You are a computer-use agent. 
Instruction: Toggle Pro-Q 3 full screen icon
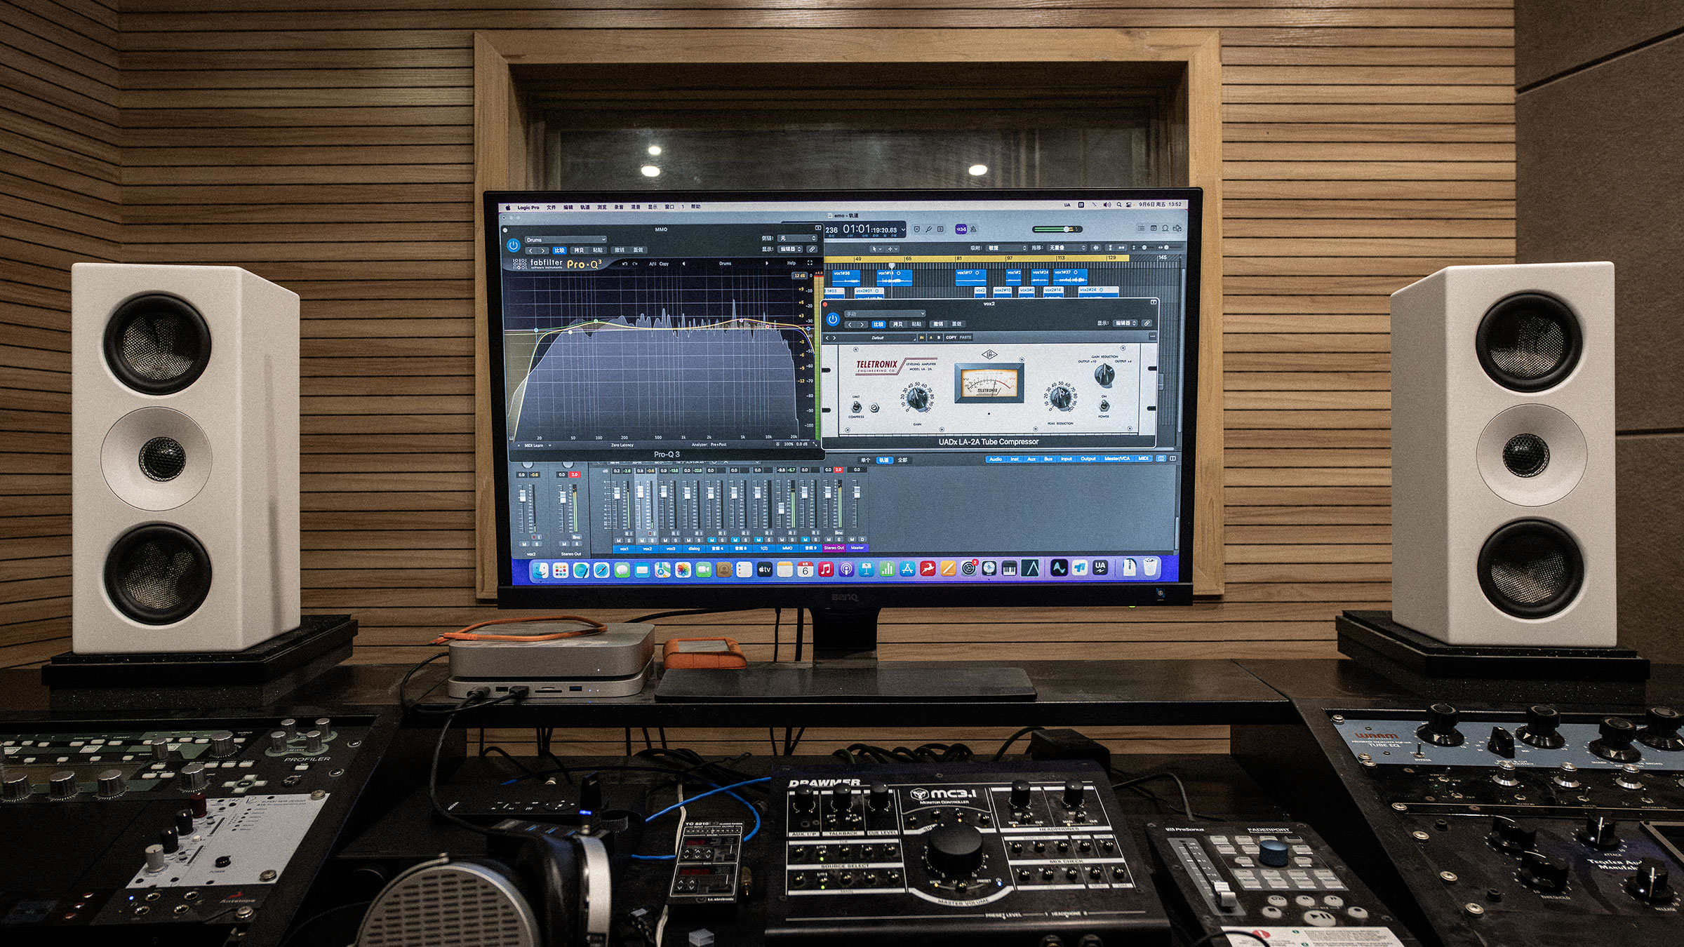tap(810, 263)
